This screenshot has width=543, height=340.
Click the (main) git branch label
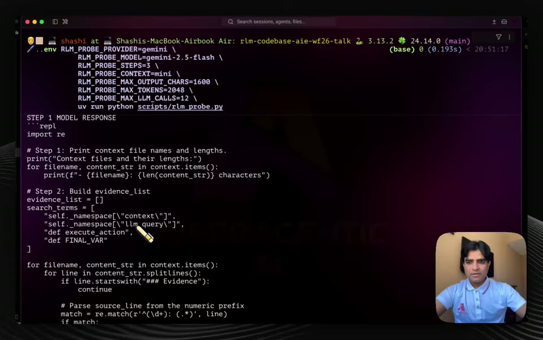click(458, 41)
